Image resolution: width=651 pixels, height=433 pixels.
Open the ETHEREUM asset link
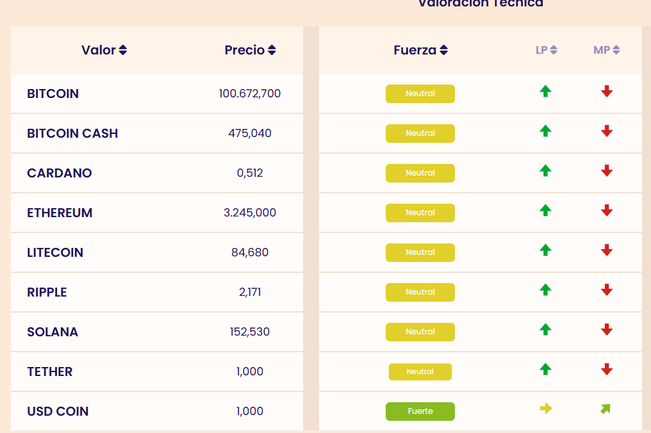(60, 213)
